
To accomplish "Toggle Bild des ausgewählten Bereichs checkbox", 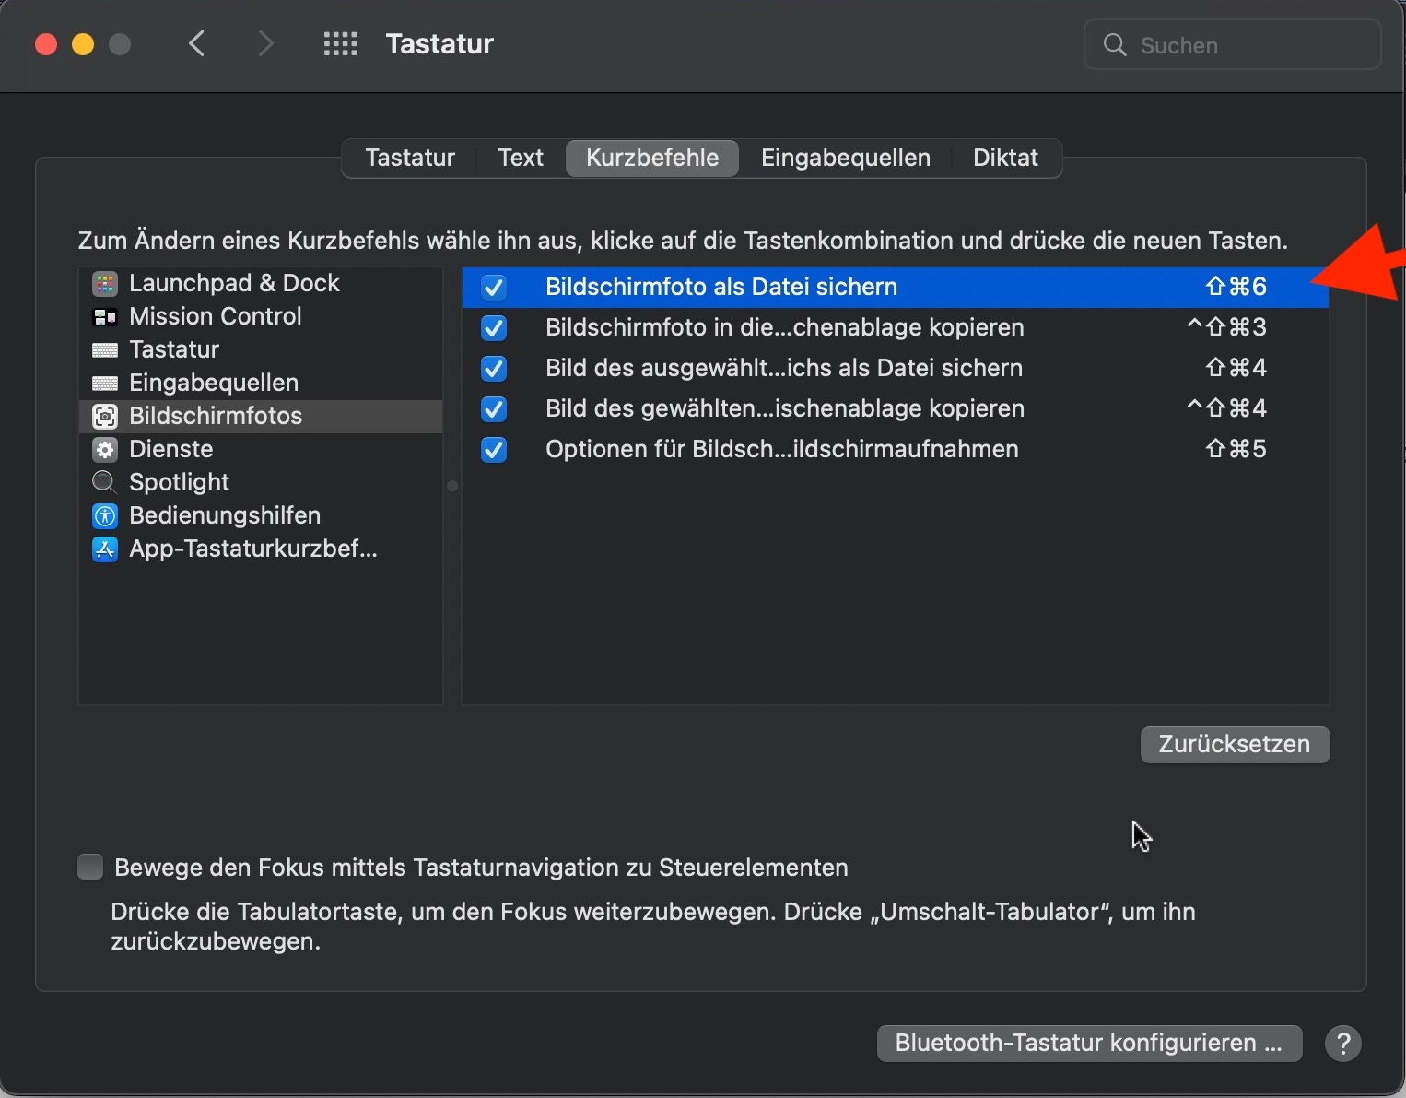I will (x=494, y=369).
